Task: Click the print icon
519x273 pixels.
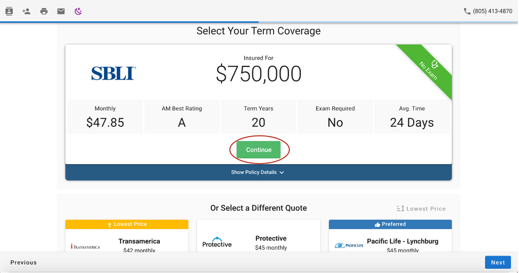Action: 44,11
